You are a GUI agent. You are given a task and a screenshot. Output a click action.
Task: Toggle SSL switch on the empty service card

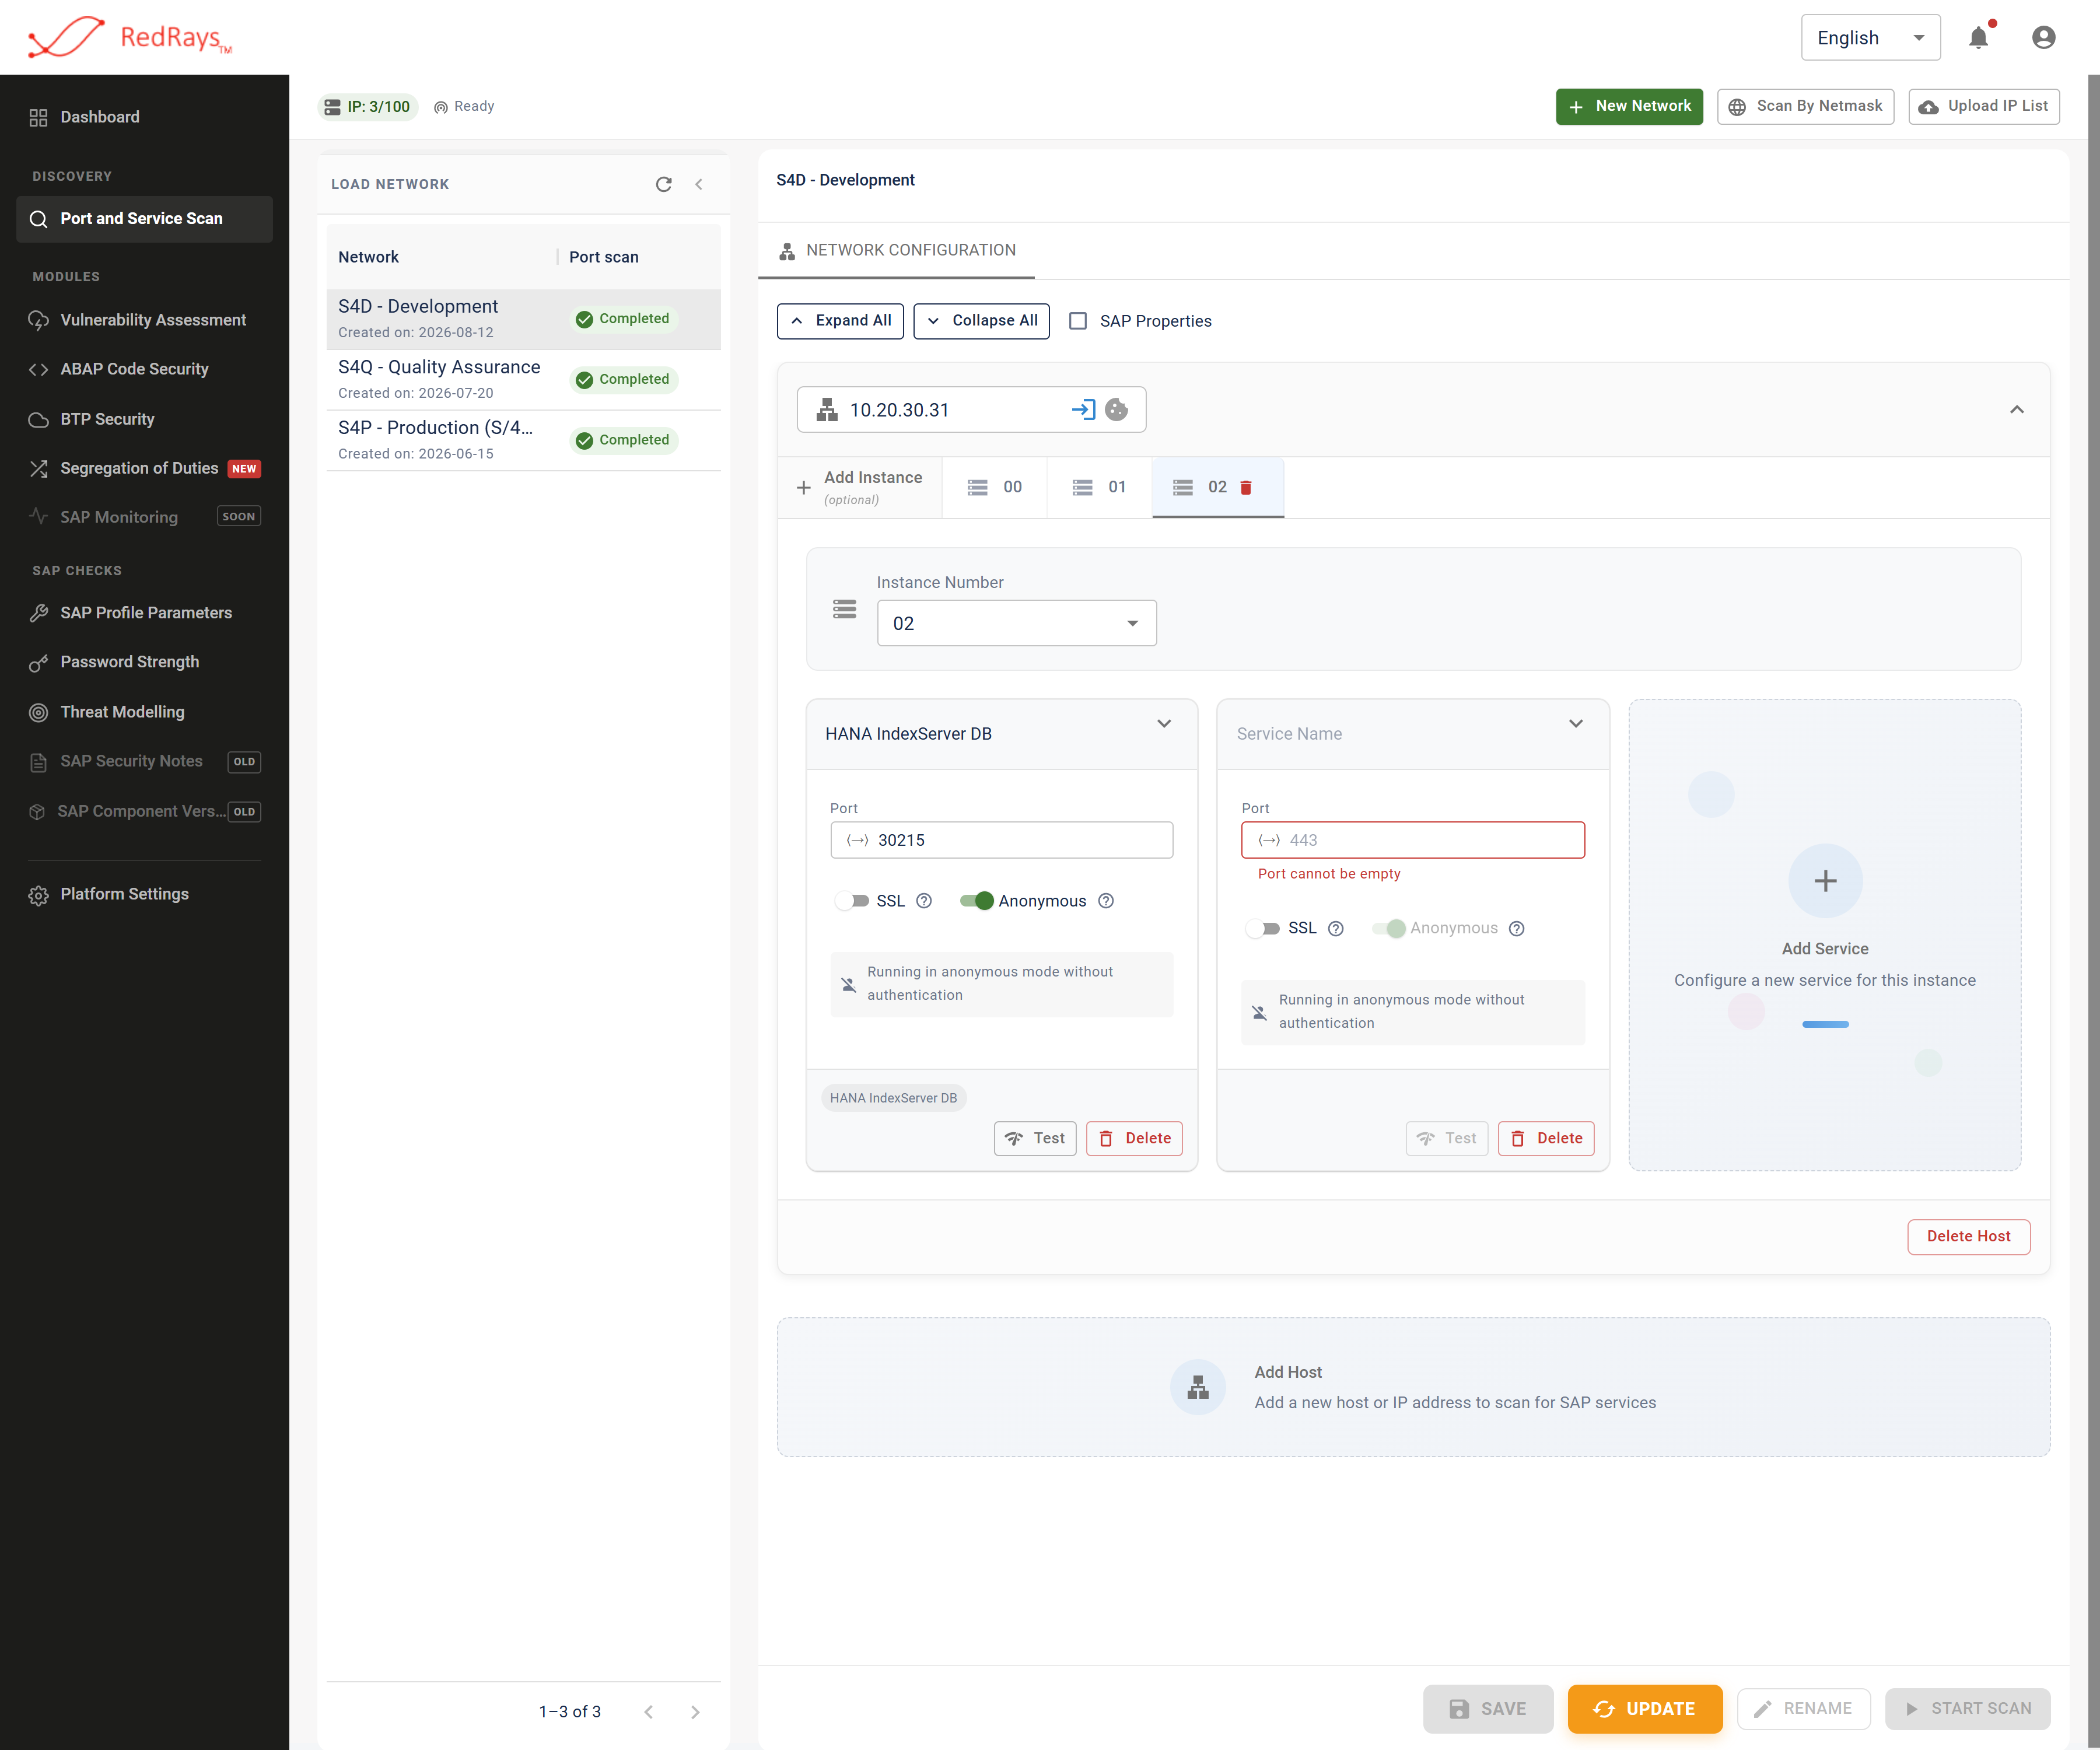click(1263, 928)
